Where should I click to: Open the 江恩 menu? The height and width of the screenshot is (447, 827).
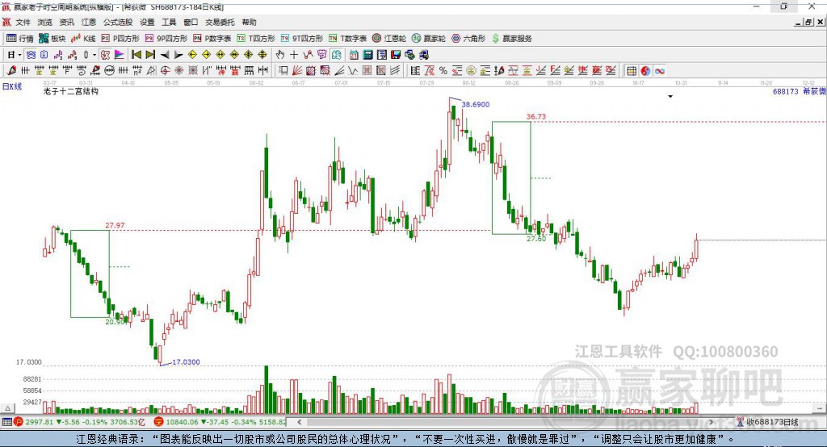point(89,22)
